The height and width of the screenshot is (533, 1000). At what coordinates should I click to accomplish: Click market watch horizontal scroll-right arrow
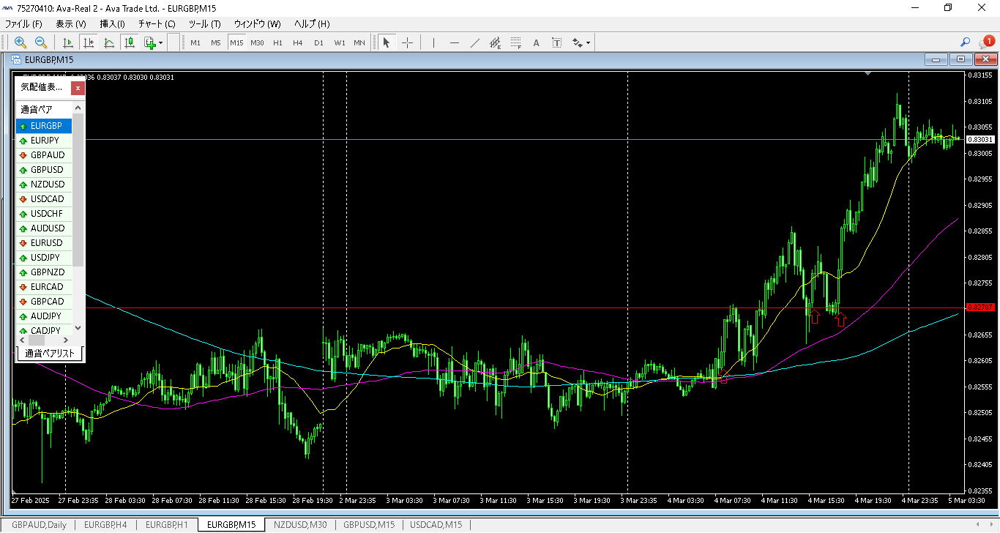(66, 340)
